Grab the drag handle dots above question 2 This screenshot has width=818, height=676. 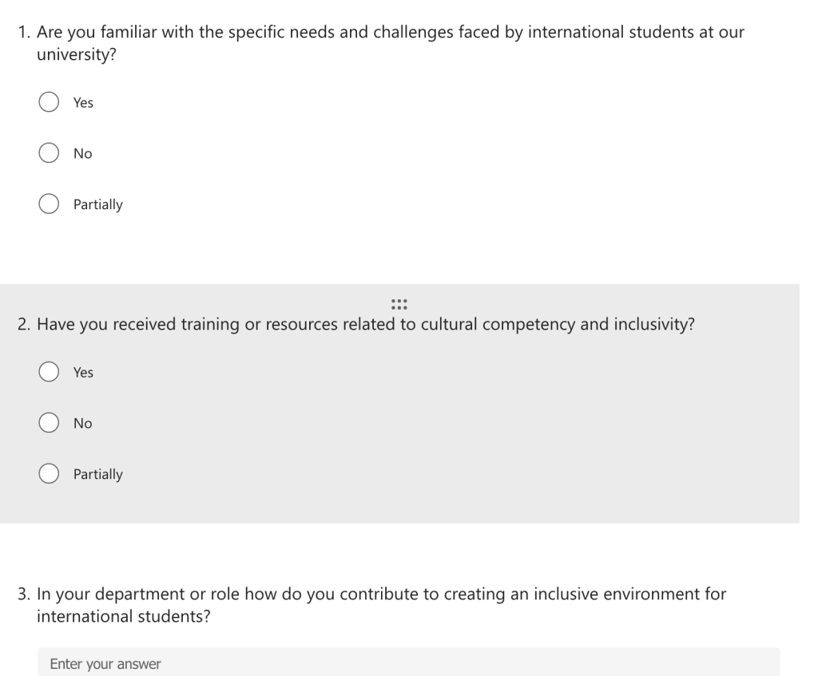click(399, 304)
